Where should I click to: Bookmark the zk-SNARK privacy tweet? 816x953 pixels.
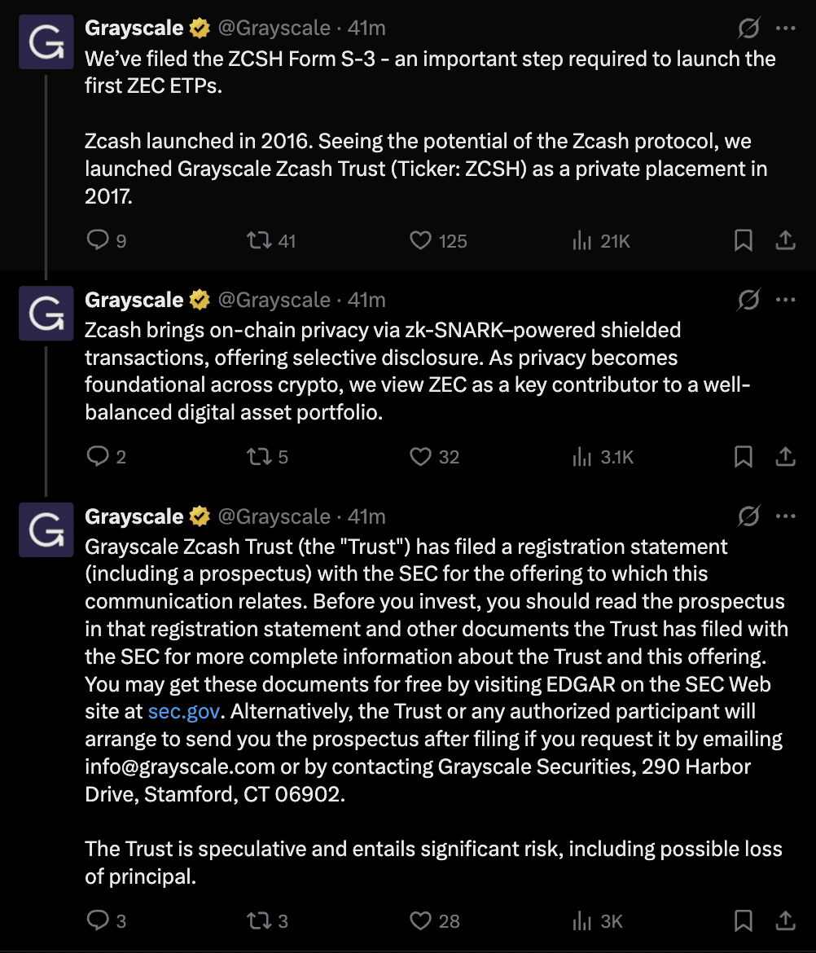[744, 457]
